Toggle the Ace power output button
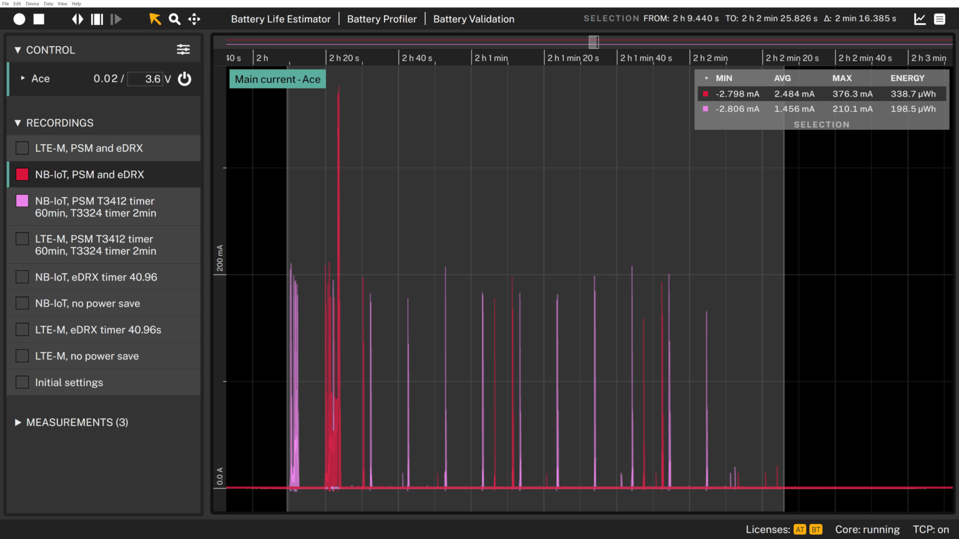The width and height of the screenshot is (959, 539). [x=185, y=79]
